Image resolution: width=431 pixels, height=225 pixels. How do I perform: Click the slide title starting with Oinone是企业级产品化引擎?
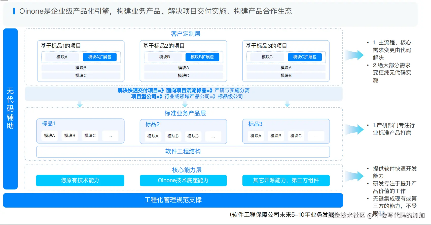click(156, 11)
